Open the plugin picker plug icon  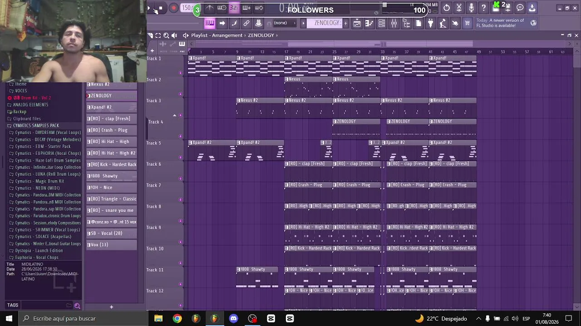click(431, 24)
